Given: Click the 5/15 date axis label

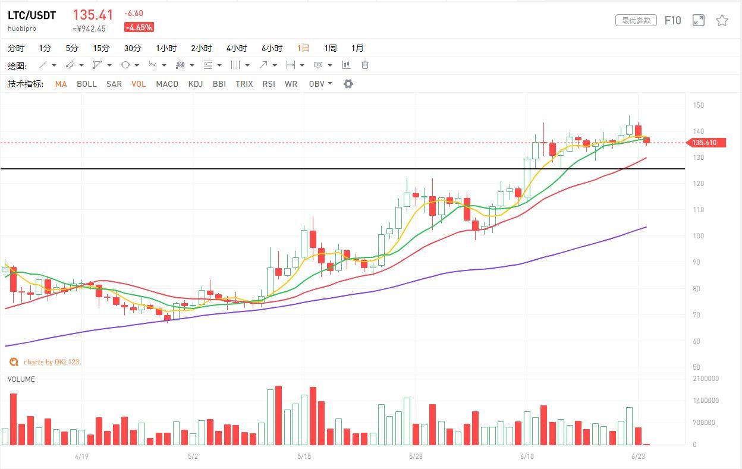Looking at the screenshot, I should coord(304,457).
